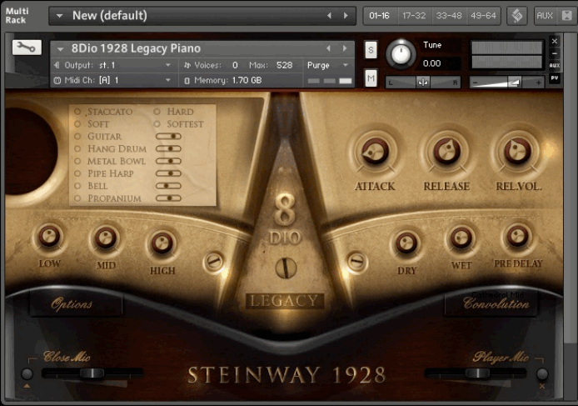Load next instrument with right arrow
This screenshot has height=406, width=578.
(345, 48)
